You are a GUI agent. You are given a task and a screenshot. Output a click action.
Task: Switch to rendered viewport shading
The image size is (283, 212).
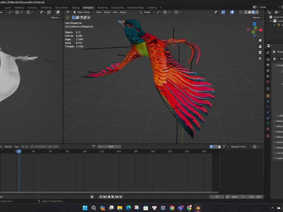click(x=257, y=12)
